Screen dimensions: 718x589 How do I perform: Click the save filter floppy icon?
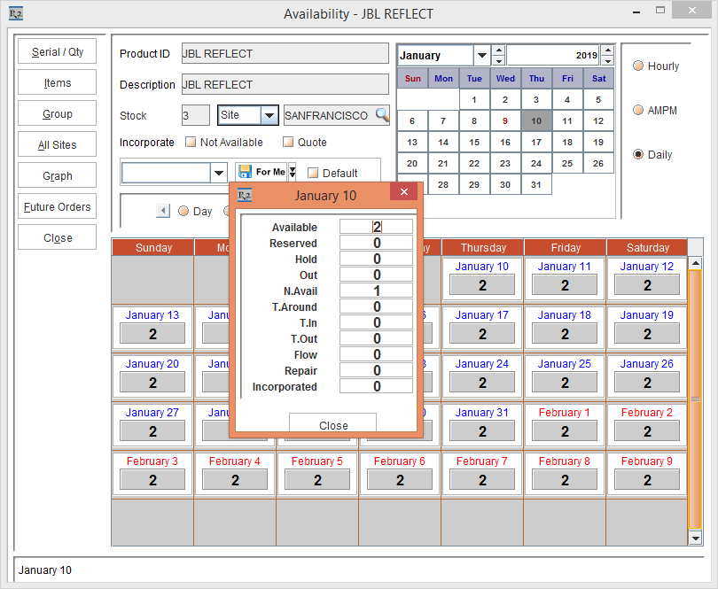(245, 172)
